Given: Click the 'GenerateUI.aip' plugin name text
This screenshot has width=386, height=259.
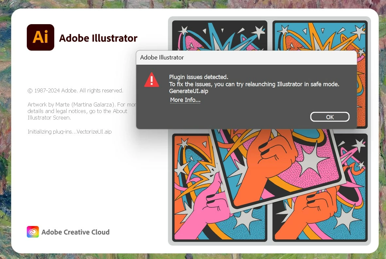Looking at the screenshot, I should (189, 91).
